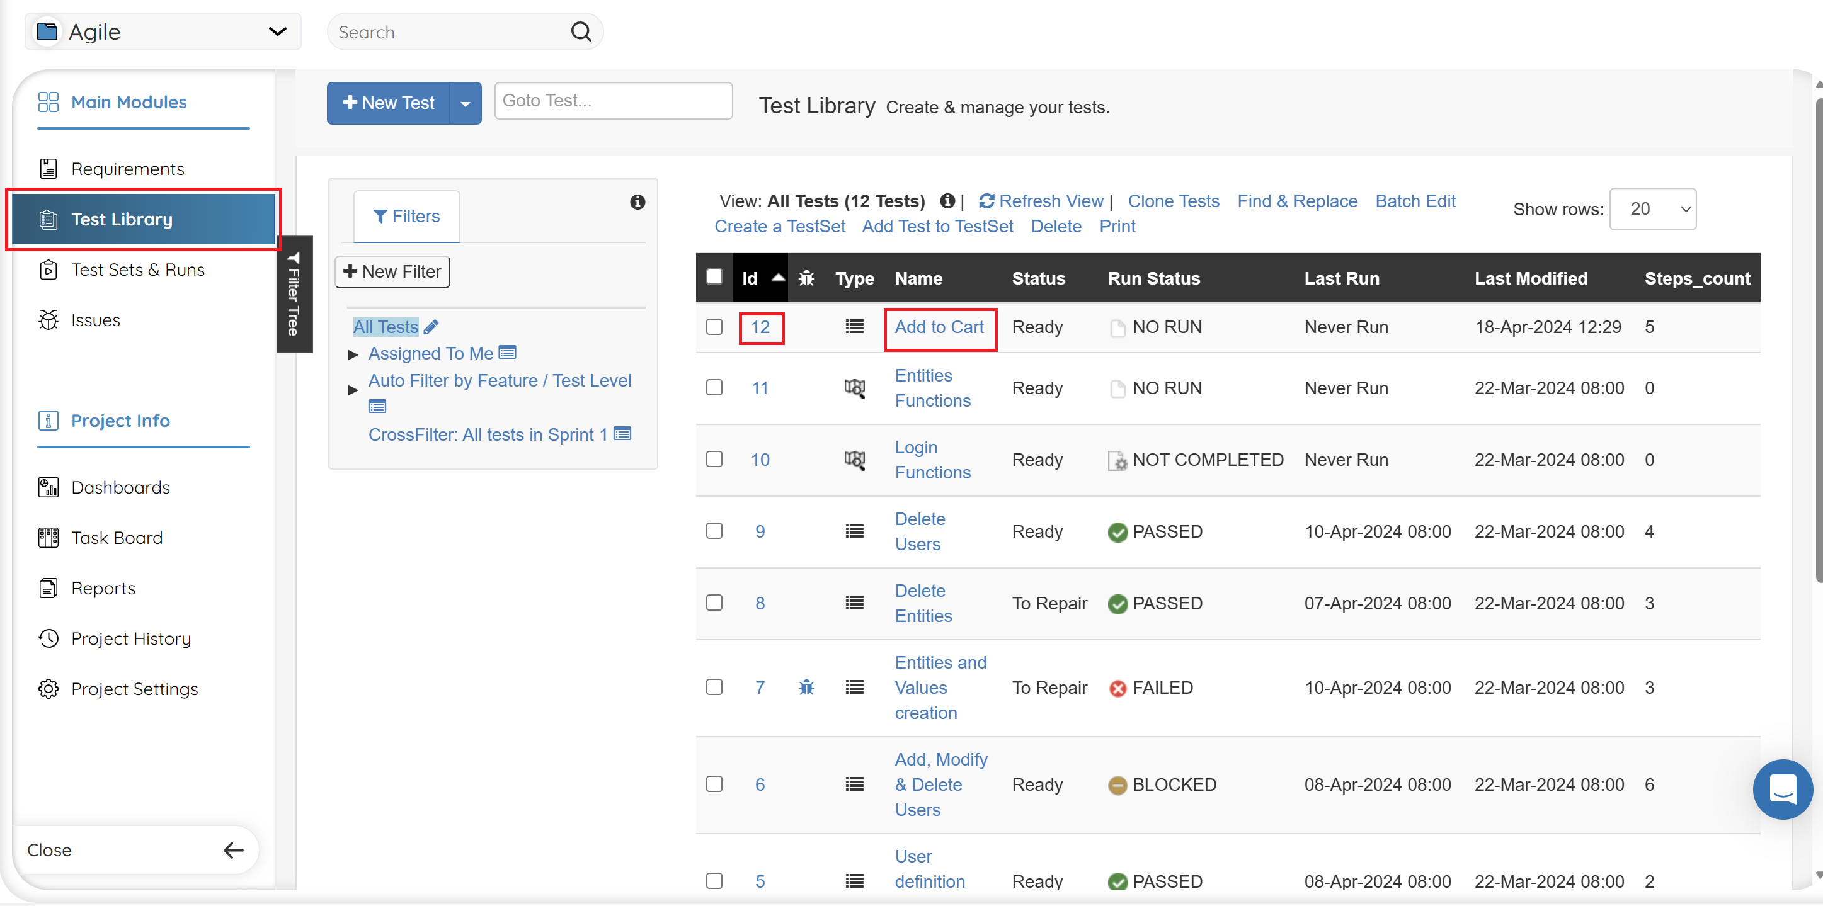Click the bug icon on test 7 row
This screenshot has width=1823, height=906.
tap(806, 687)
